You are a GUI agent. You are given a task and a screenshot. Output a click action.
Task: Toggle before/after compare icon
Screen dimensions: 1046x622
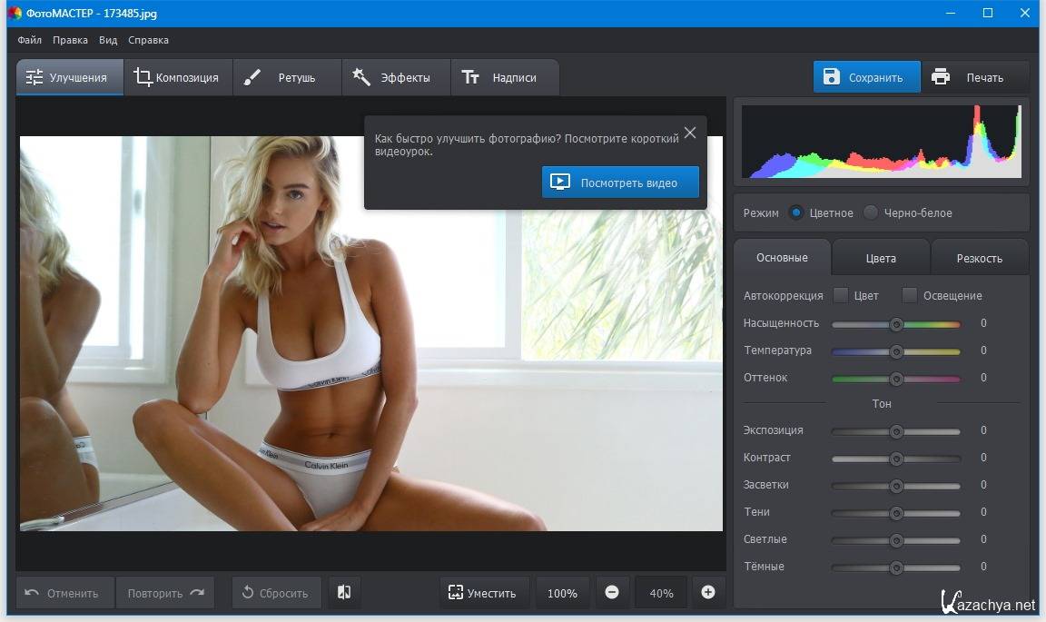pyautogui.click(x=344, y=593)
